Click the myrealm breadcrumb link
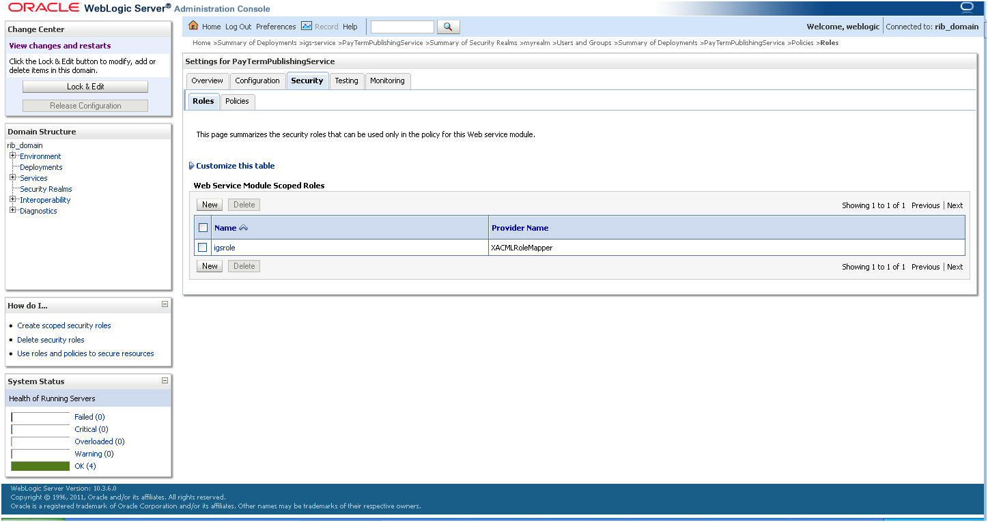The width and height of the screenshot is (988, 522). 537,43
